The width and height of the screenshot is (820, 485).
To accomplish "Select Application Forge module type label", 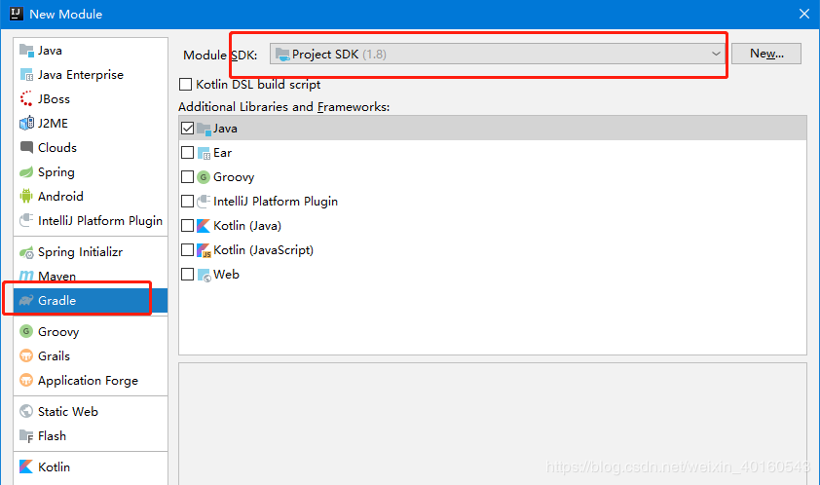I will tap(88, 381).
